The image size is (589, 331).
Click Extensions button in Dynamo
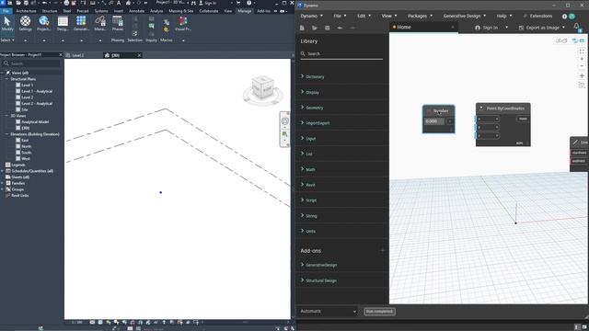[x=537, y=17]
